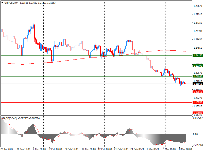Select the 1.26390 price scale value
The width and height of the screenshot is (203, 152).
click(198, 31)
